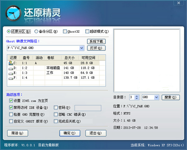Screen dimensions: 187x150
Task: Click the 还原 column header
Action: (x=14, y=58)
